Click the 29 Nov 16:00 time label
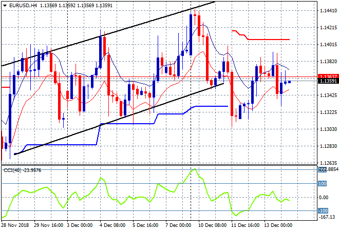 tap(48, 225)
